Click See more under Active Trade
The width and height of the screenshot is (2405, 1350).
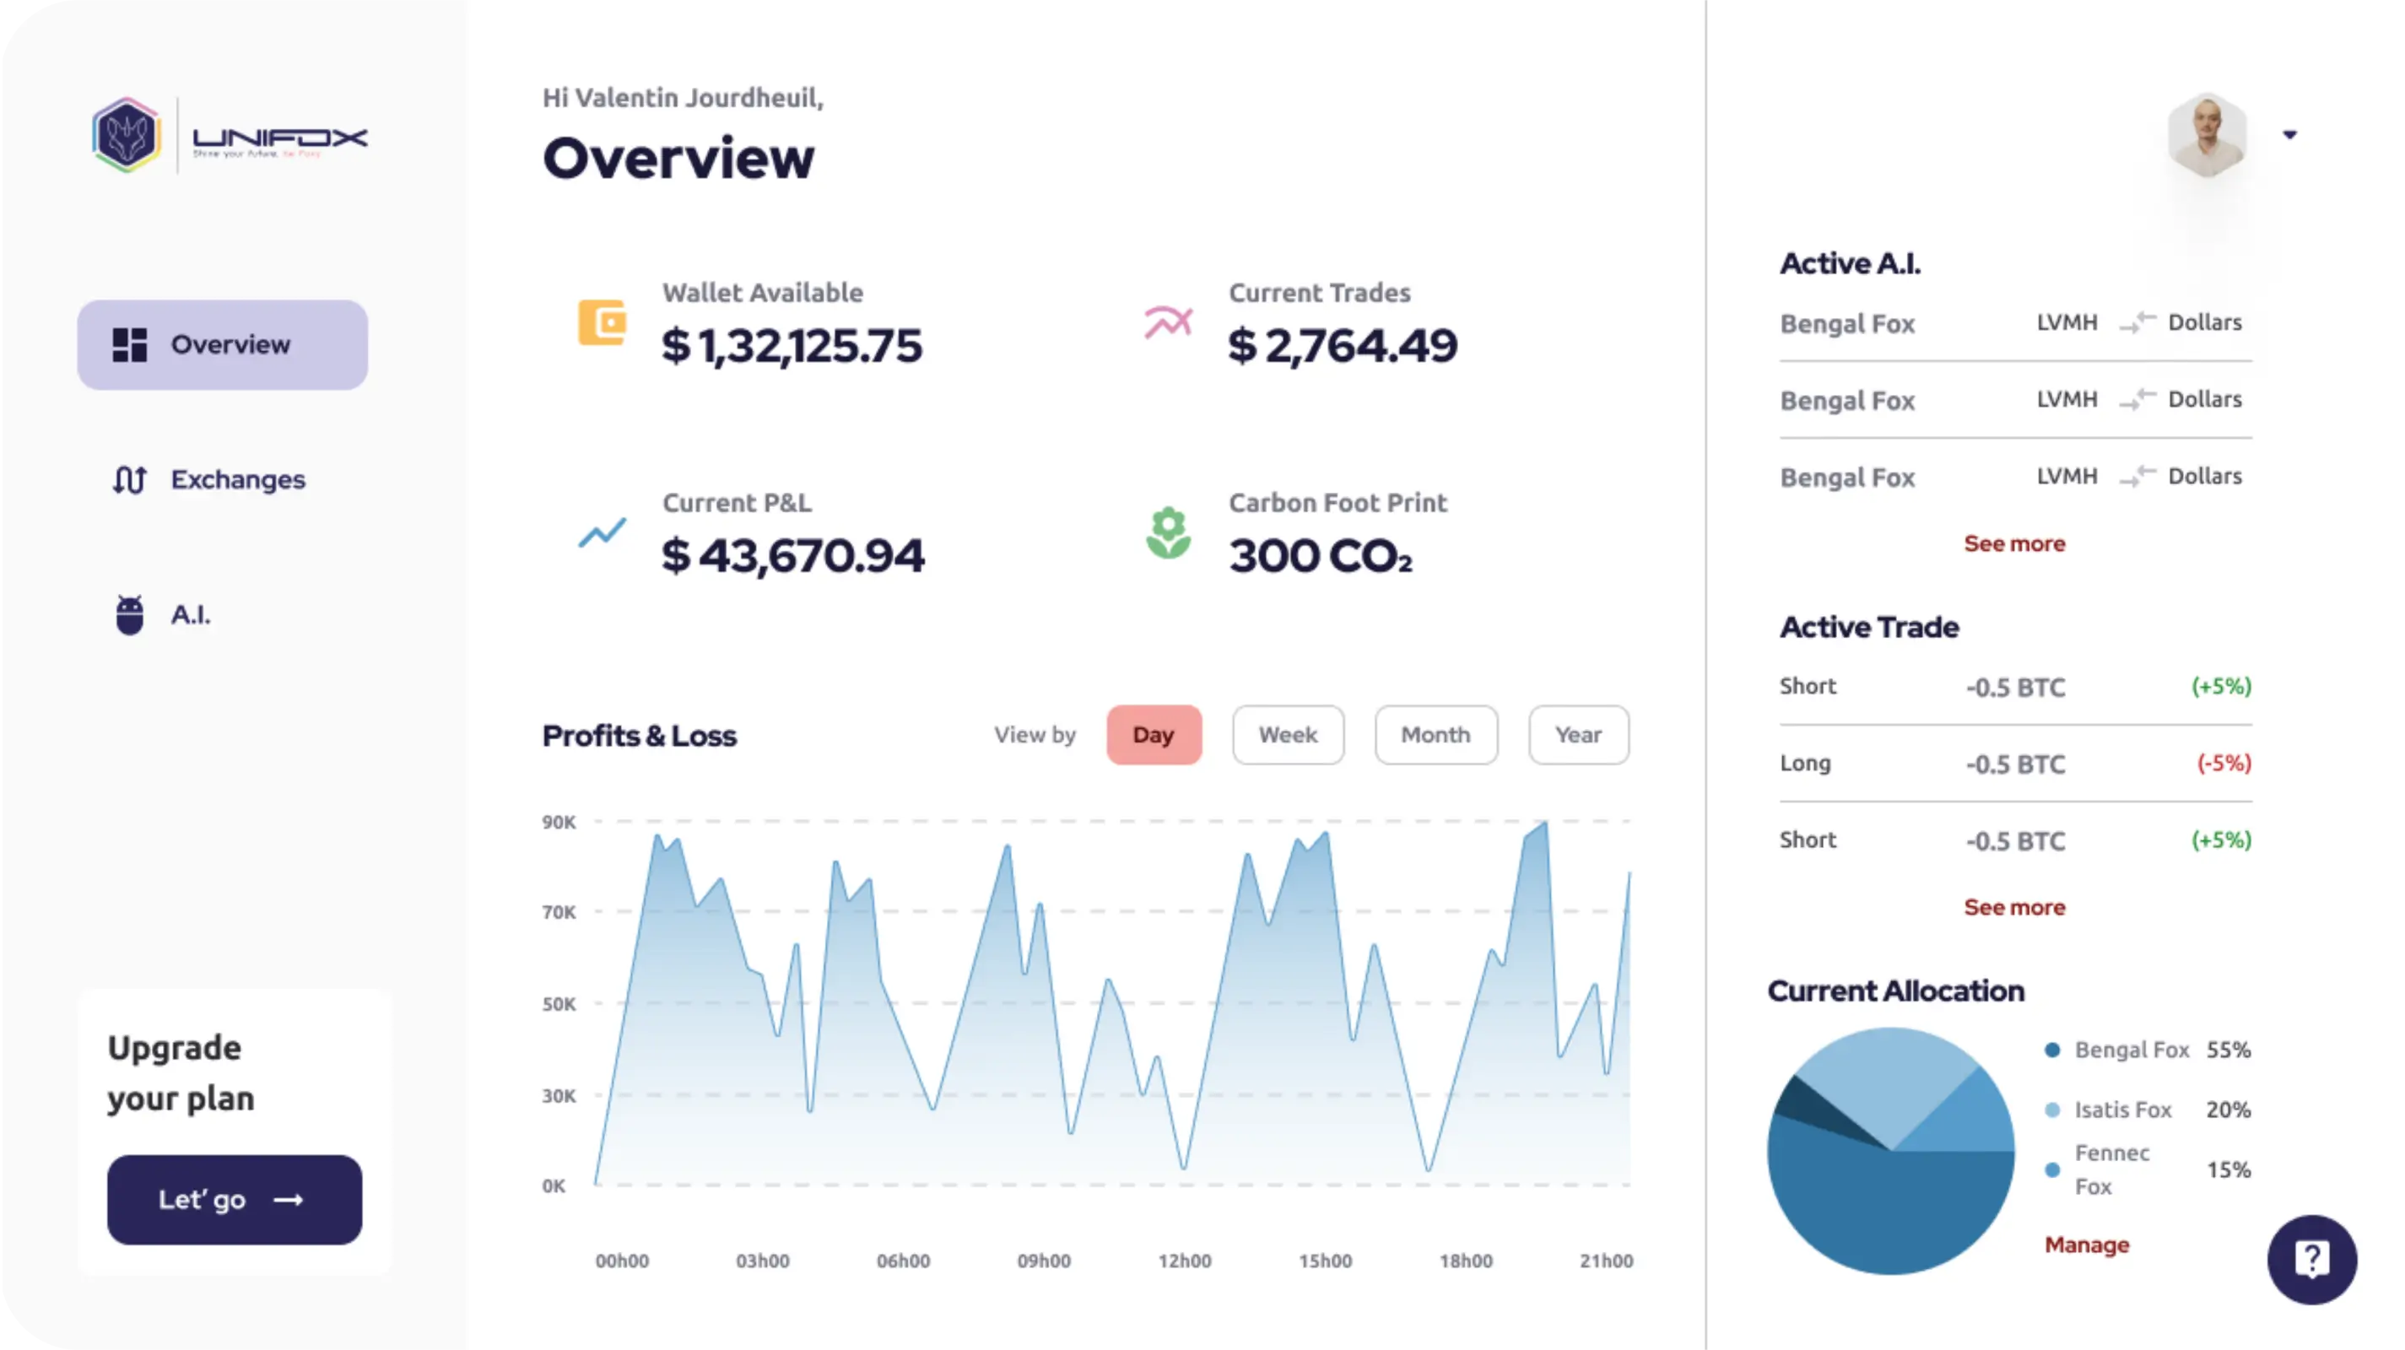coord(2015,906)
